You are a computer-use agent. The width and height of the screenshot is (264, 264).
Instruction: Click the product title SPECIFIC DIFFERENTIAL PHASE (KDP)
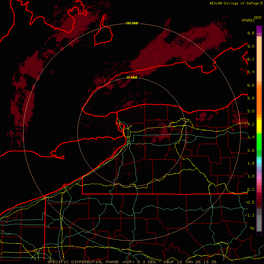(x=92, y=262)
